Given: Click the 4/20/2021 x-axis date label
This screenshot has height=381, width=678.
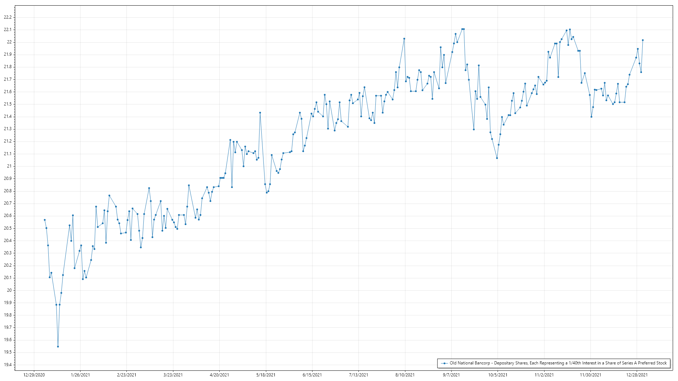Looking at the screenshot, I should tap(219, 375).
